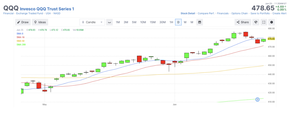Choose the 30M timeframe
The image size is (290, 114).
click(163, 22)
